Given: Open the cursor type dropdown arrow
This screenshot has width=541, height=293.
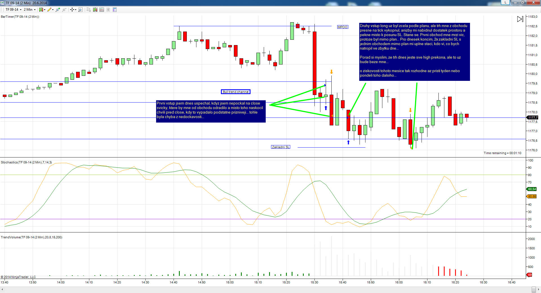Looking at the screenshot, I should tap(76, 10).
